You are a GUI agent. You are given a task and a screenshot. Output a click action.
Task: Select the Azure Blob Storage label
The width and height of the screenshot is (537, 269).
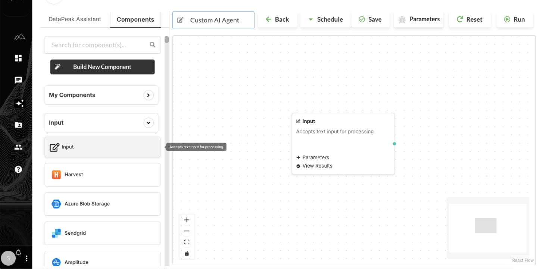pyautogui.click(x=87, y=204)
